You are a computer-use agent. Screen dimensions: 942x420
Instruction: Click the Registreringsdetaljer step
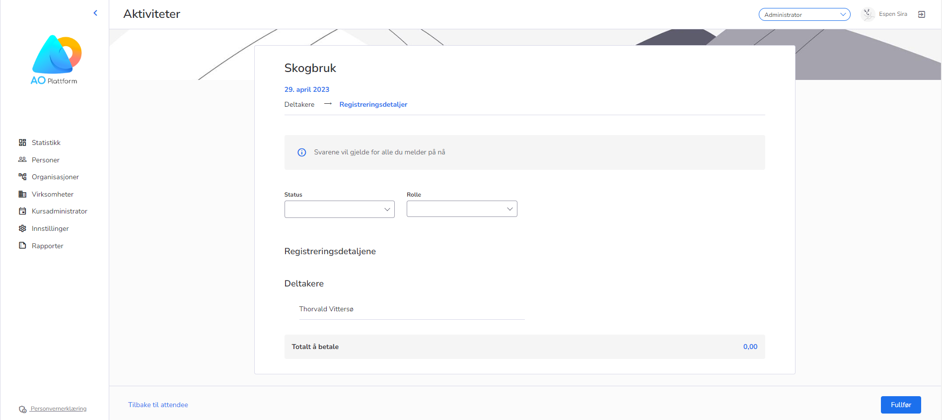tap(373, 104)
